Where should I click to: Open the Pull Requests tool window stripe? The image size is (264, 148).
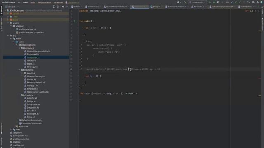click(2, 25)
